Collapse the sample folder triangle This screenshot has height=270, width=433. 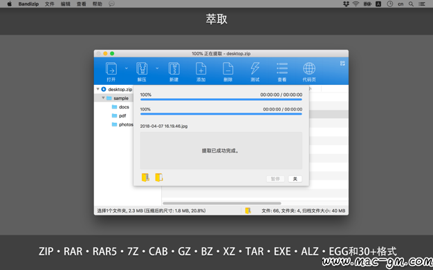(x=103, y=98)
